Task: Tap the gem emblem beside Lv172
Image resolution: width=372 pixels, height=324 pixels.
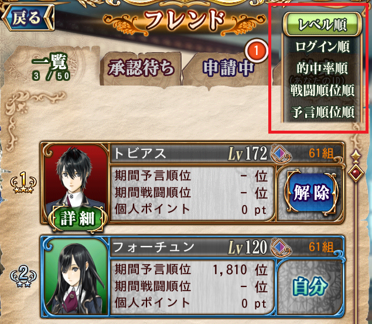Action: pos(281,154)
